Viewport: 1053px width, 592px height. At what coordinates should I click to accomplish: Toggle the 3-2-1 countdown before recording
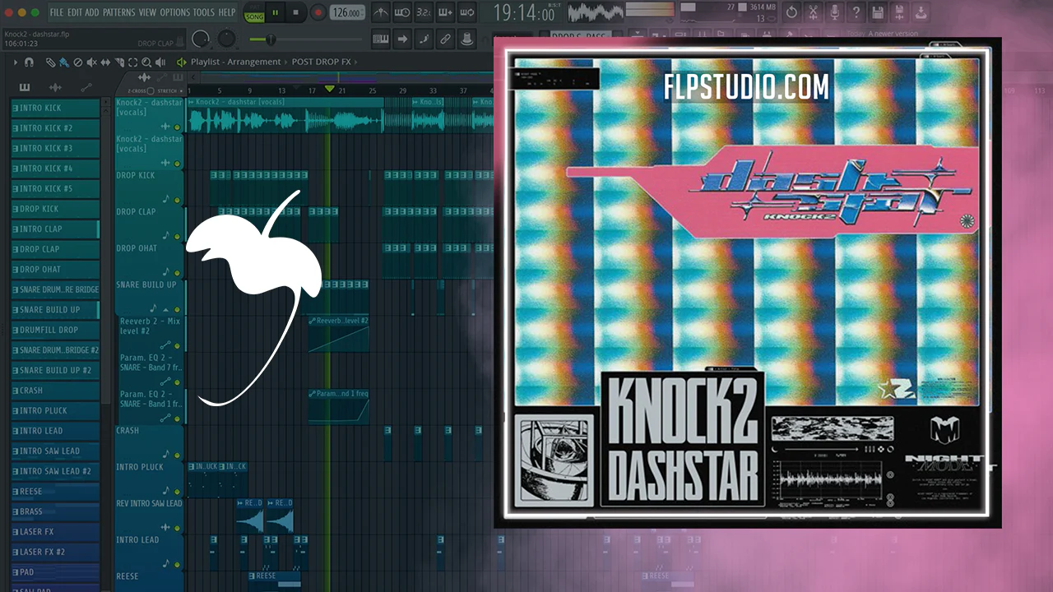coord(423,13)
